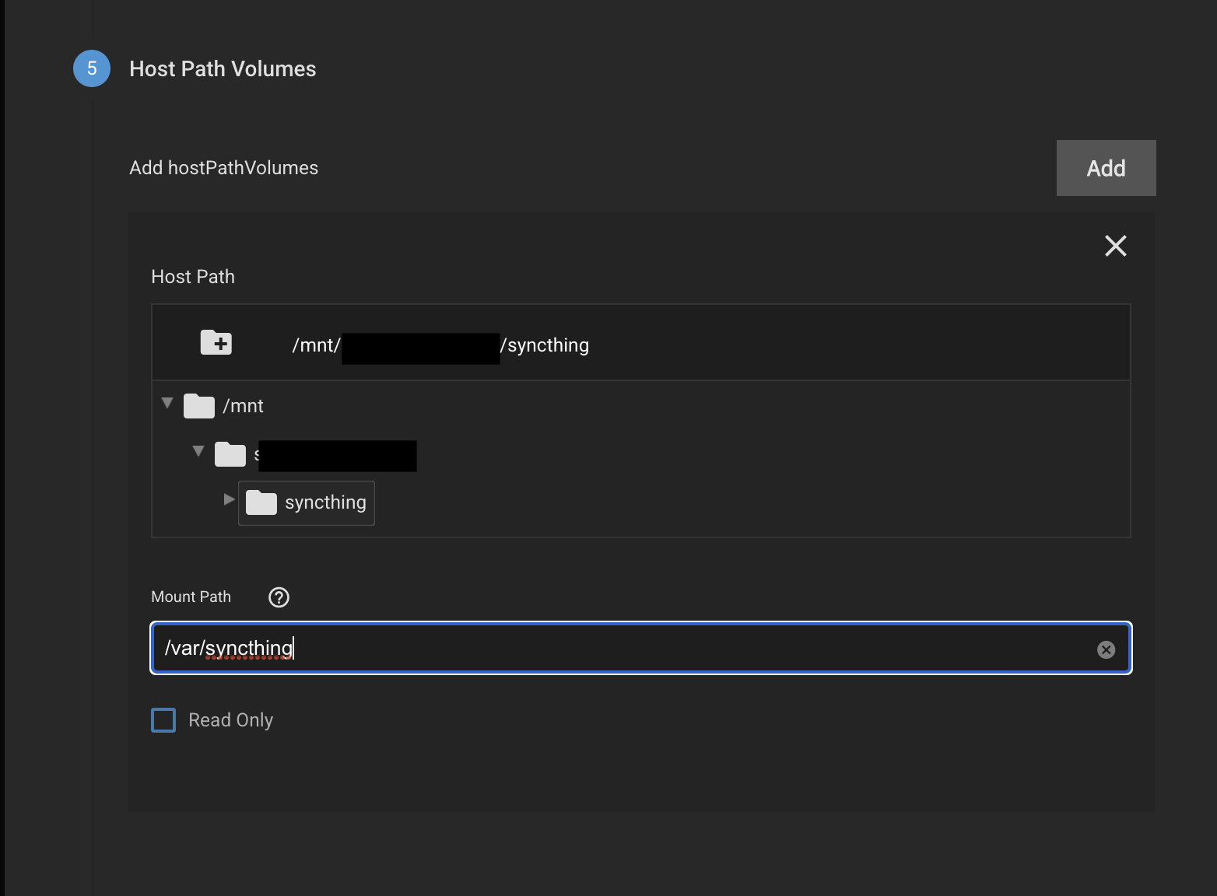This screenshot has width=1217, height=896.
Task: Click the syncthing folder icon
Action: point(261,503)
